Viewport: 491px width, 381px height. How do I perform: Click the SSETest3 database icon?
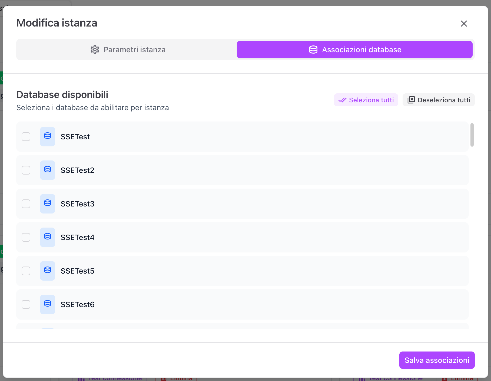(48, 203)
